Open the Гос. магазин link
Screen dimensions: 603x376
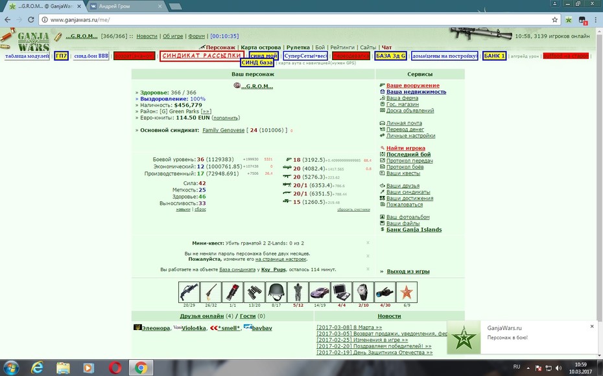pos(403,104)
